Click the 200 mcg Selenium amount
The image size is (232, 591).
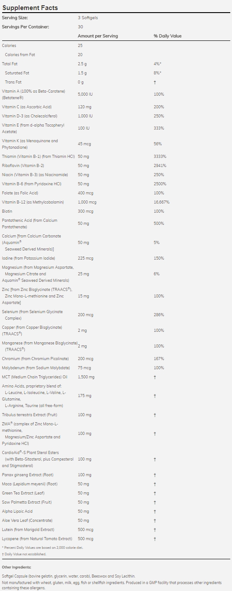pos(85,315)
